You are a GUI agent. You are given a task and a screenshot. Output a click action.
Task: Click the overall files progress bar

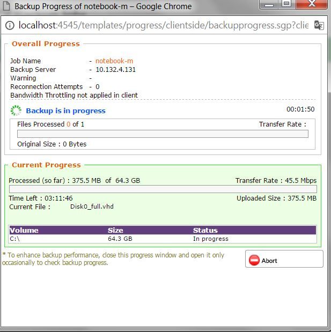(163, 134)
